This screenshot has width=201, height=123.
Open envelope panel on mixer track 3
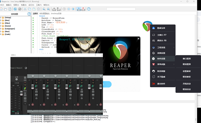point(59,95)
